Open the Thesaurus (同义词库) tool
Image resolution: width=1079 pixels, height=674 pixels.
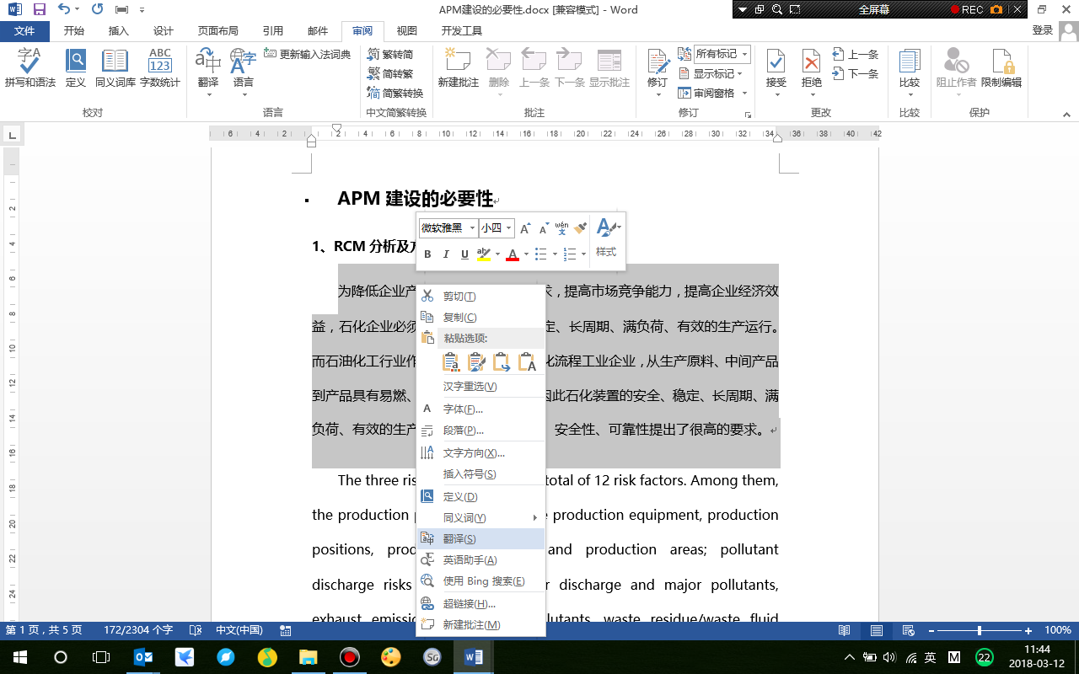click(115, 69)
